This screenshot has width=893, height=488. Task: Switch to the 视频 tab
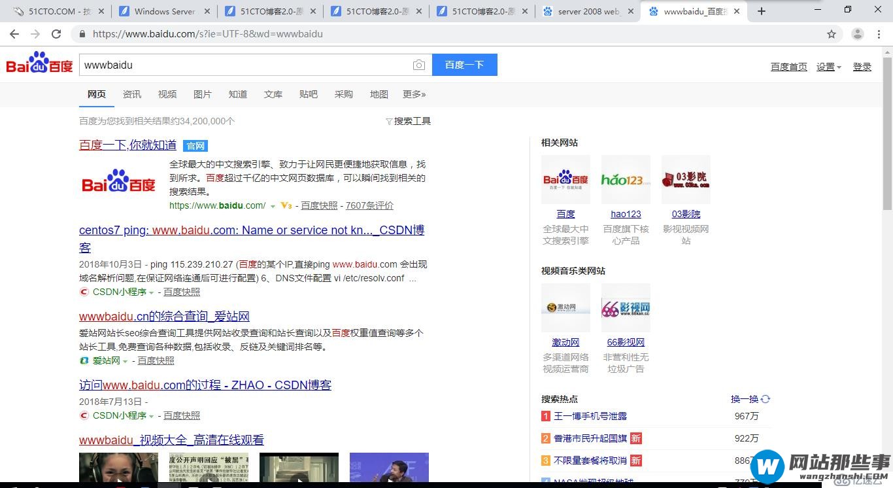(167, 94)
